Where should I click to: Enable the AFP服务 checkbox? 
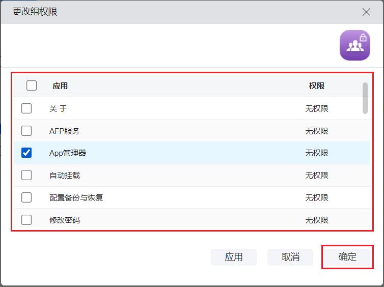26,131
